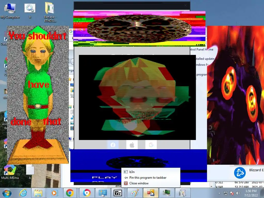The height and width of the screenshot is (198, 264).
Task: Open Windows Media Player in taskbar
Action: (x=54, y=193)
